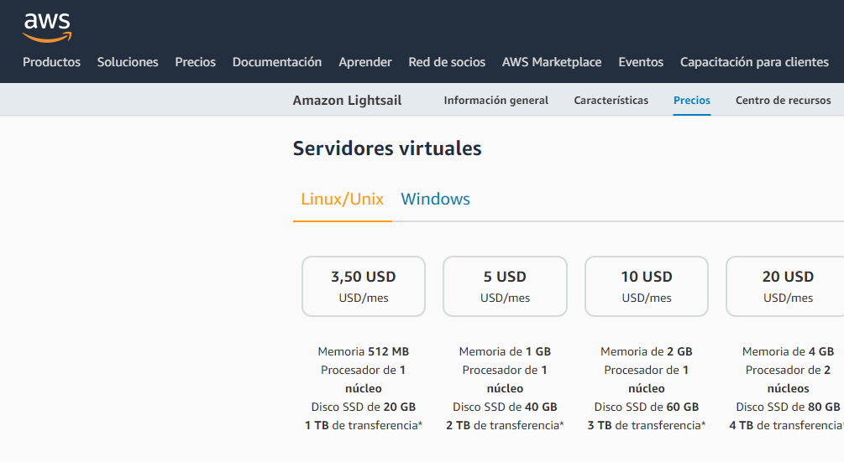Select the 3,50 USD plan card
This screenshot has height=462, width=844.
pos(364,286)
